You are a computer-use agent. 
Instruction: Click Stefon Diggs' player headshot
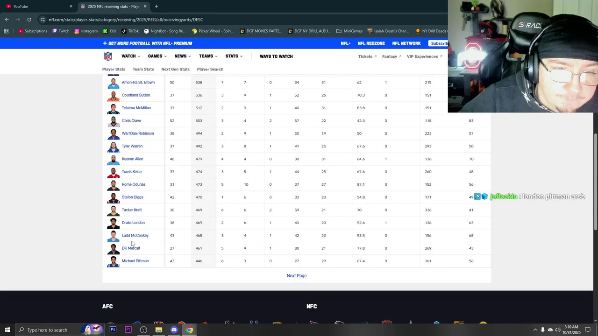click(113, 197)
